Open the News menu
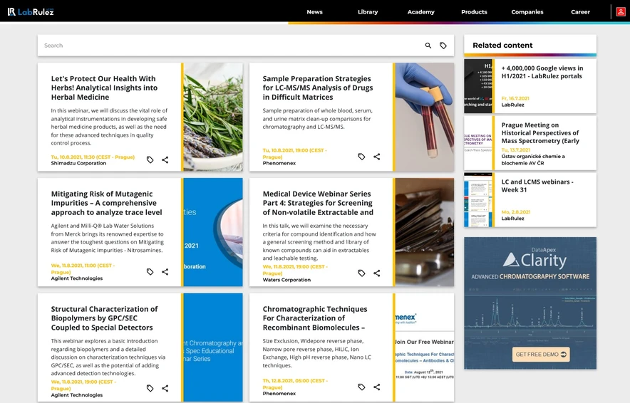This screenshot has height=403, width=630. [x=314, y=12]
